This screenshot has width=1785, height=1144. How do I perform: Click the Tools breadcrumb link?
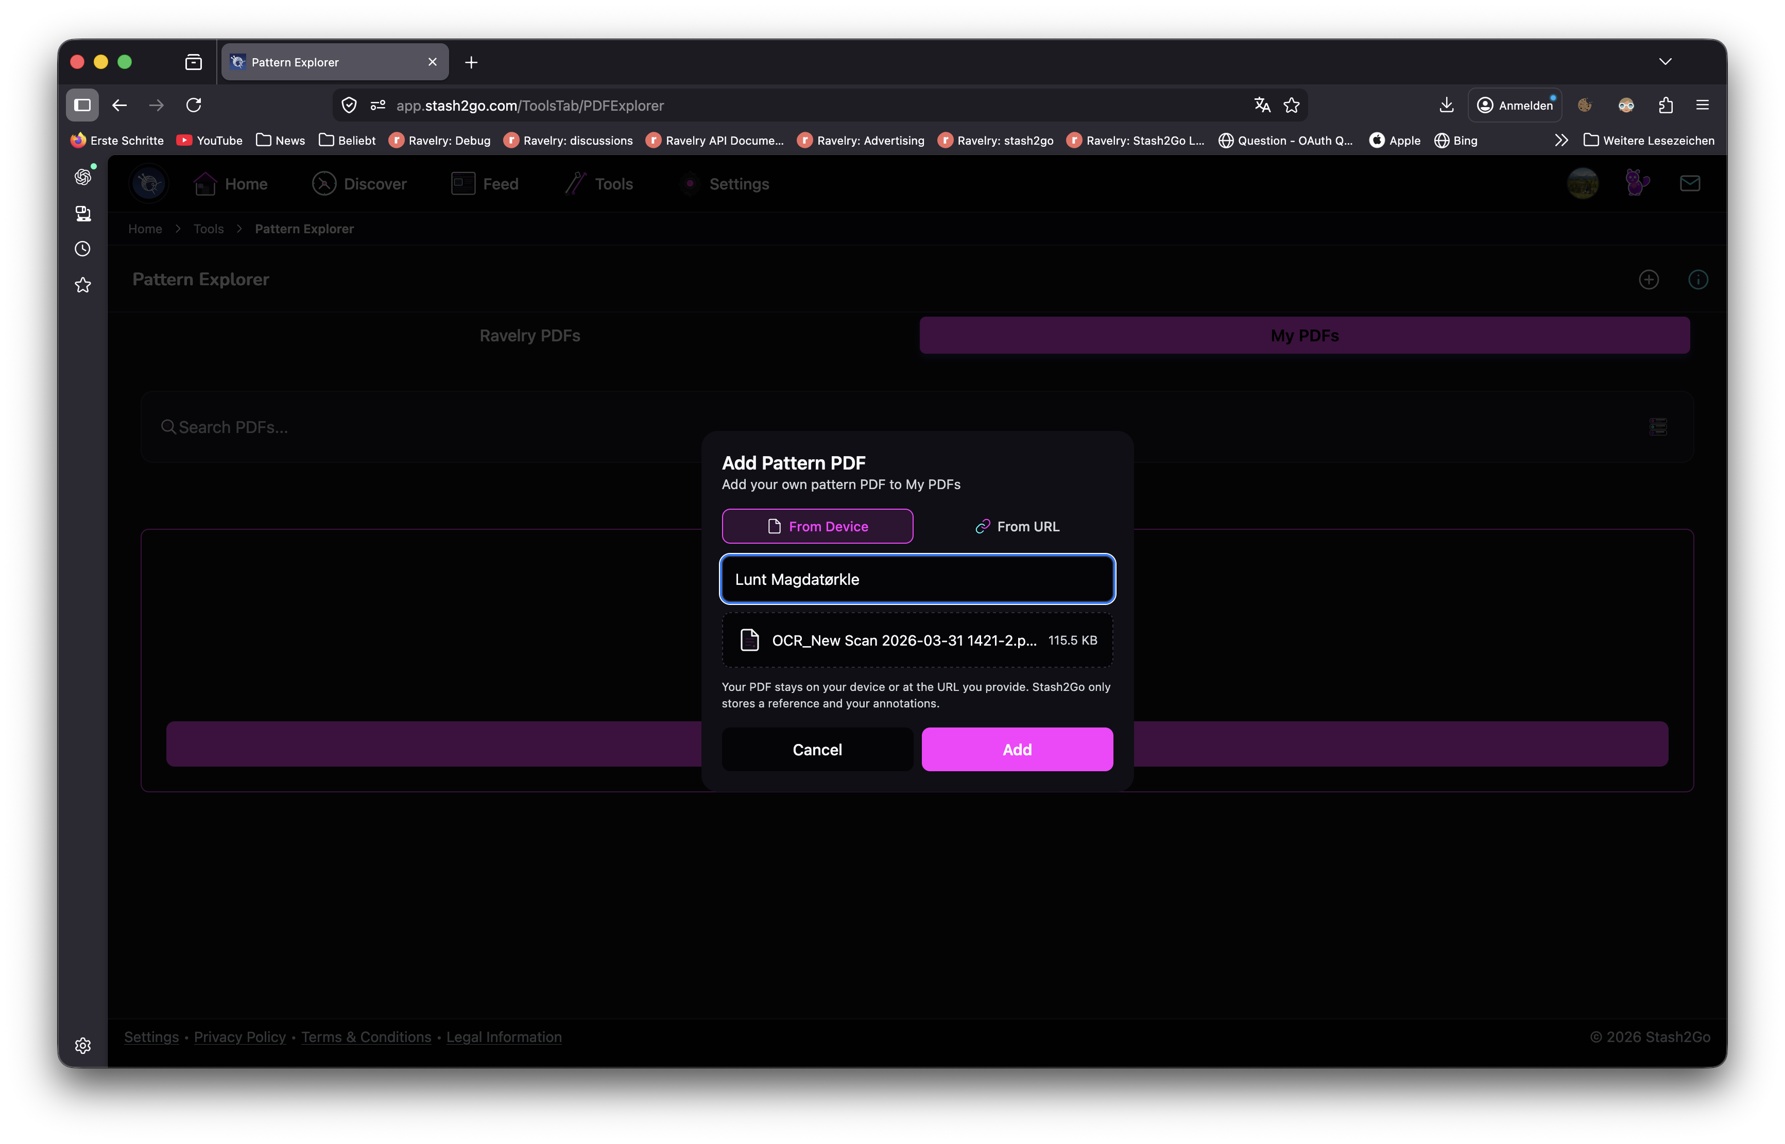[209, 229]
